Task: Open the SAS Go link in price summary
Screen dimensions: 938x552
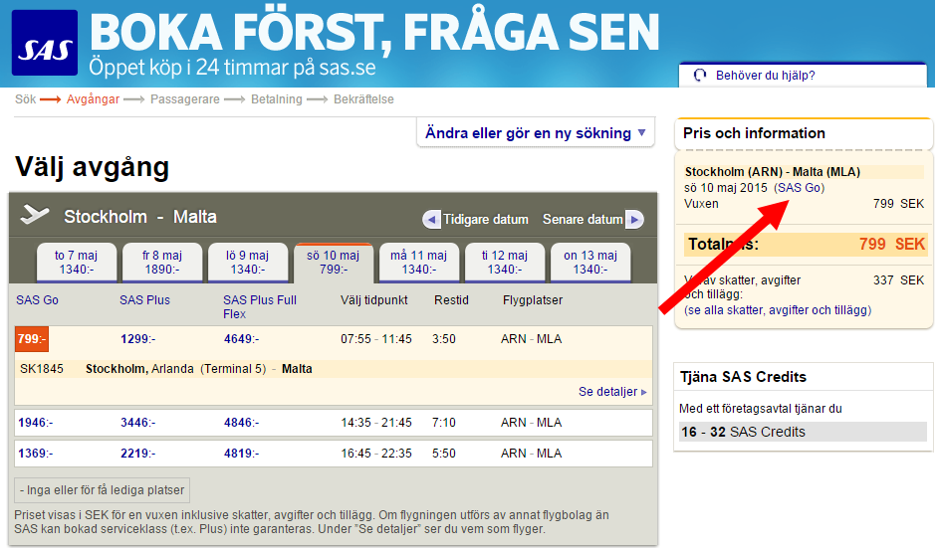Action: tap(800, 188)
